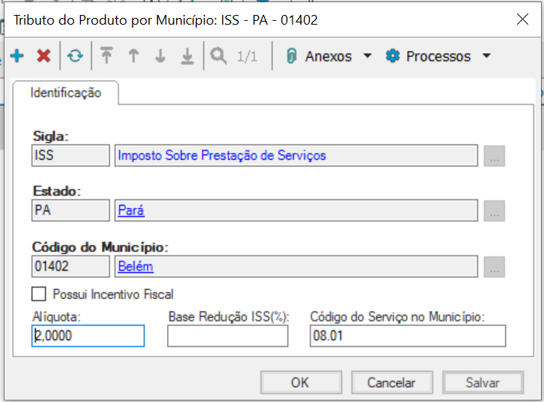
Task: Click the Anexos paperclip icon
Action: click(292, 56)
